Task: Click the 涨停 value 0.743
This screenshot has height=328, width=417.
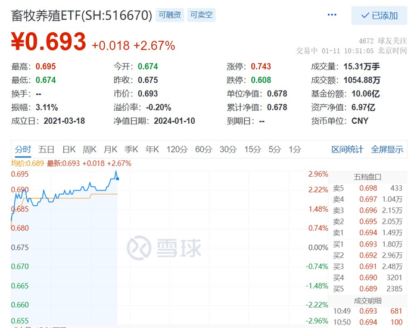Action: 261,67
